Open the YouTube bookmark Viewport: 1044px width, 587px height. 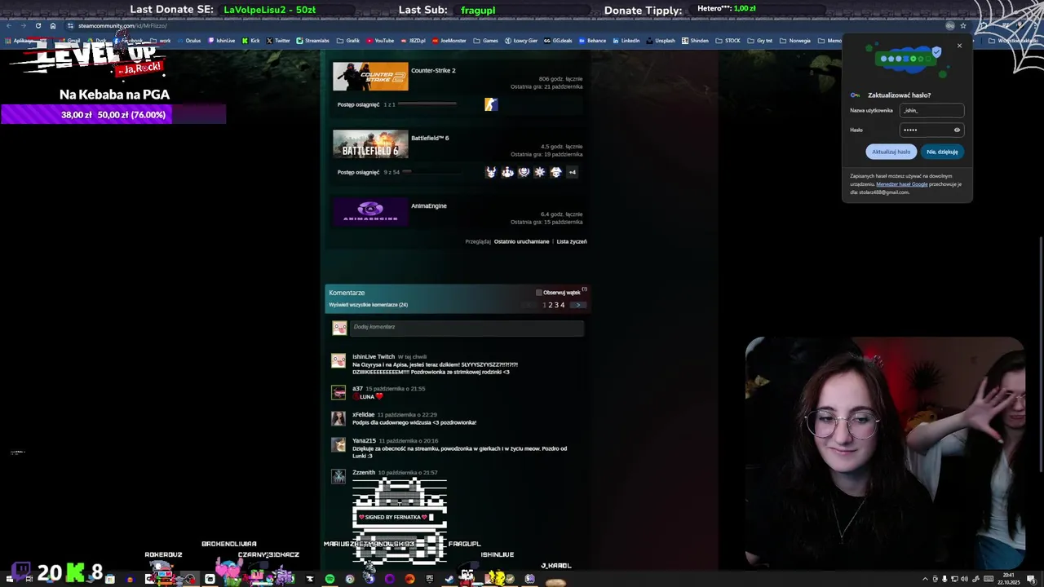tap(380, 41)
